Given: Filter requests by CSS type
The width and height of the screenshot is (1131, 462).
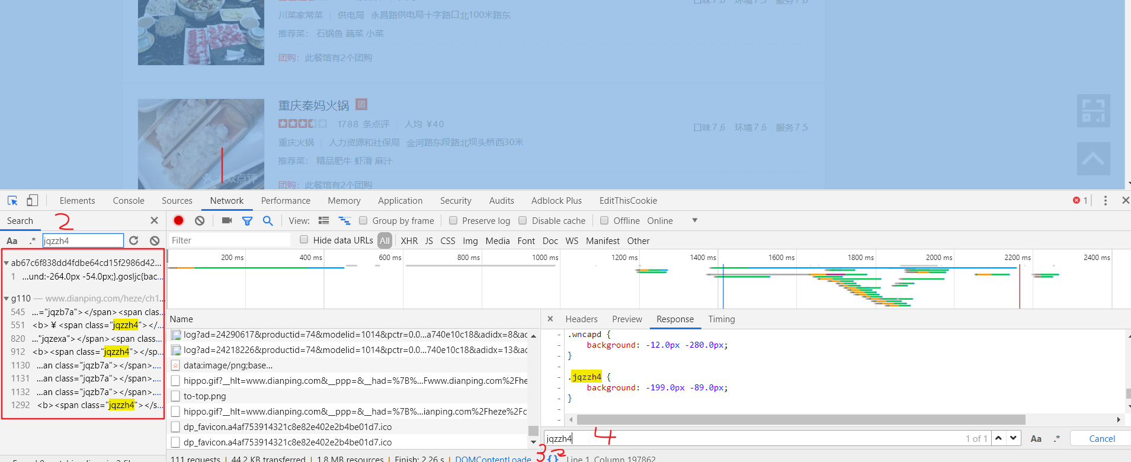Looking at the screenshot, I should 448,240.
